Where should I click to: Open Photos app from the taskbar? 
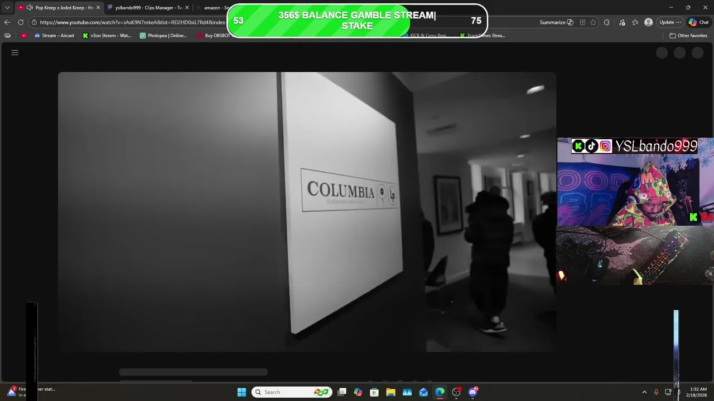[x=407, y=392]
